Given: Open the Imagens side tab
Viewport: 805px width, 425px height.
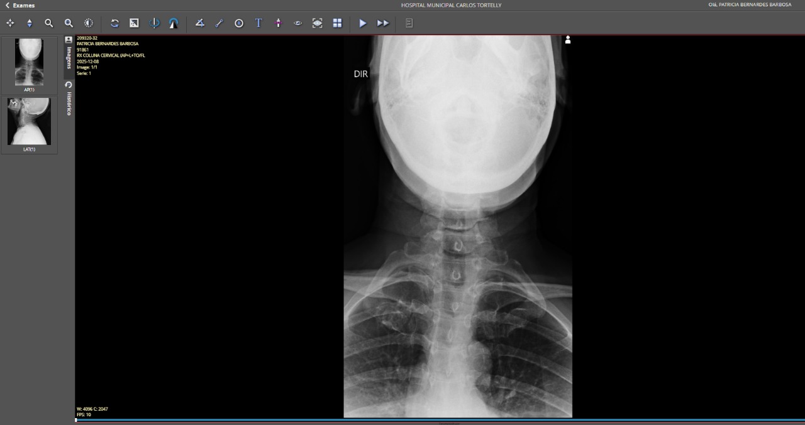Looking at the screenshot, I should pos(69,54).
